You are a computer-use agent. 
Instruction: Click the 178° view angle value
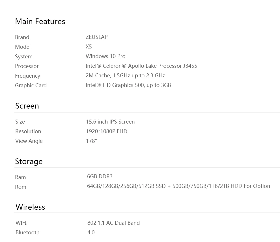[91, 141]
